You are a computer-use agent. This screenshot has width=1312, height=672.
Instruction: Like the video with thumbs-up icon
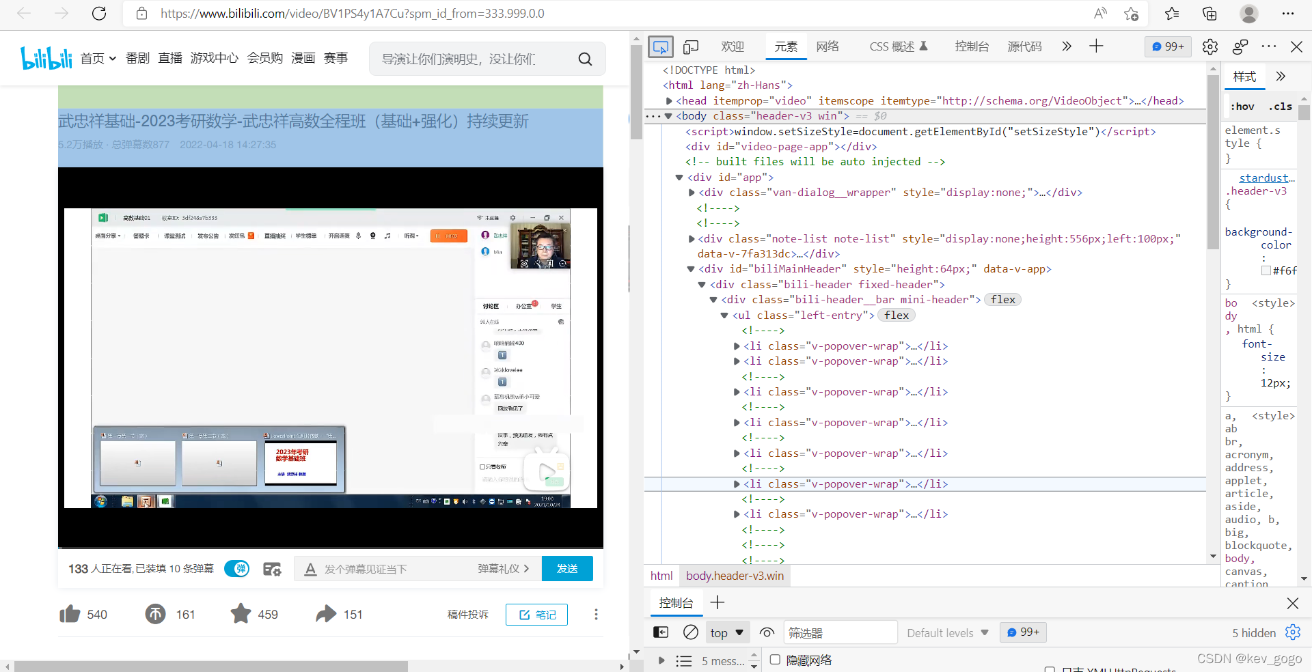(70, 614)
